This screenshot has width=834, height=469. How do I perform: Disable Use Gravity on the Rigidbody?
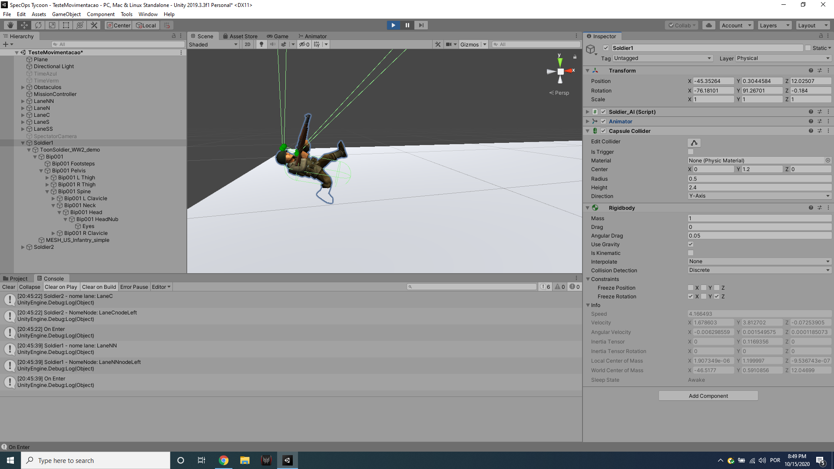690,244
